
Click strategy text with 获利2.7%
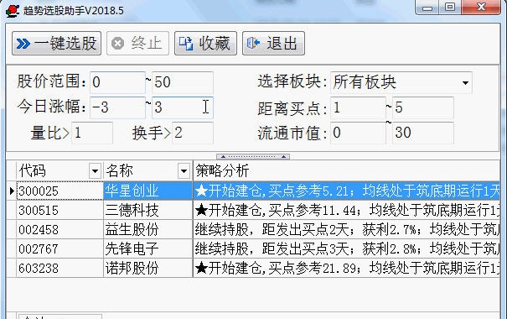click(347, 230)
